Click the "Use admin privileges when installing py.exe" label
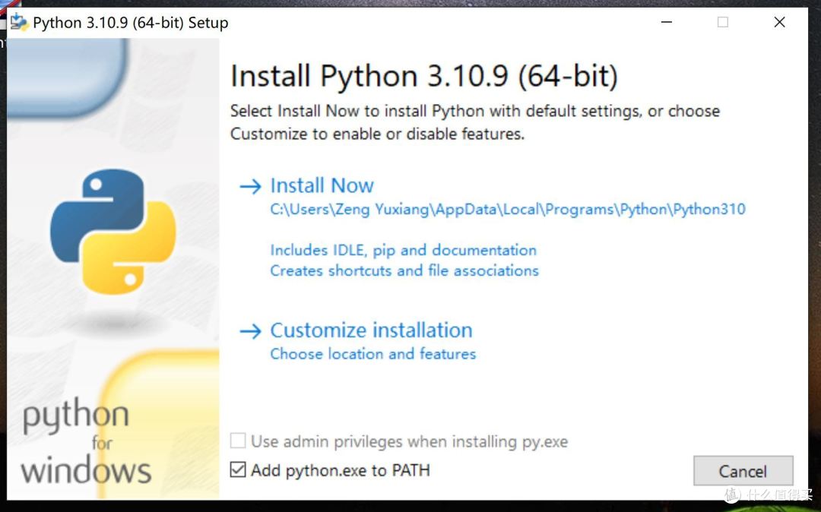This screenshot has width=821, height=512. [409, 441]
